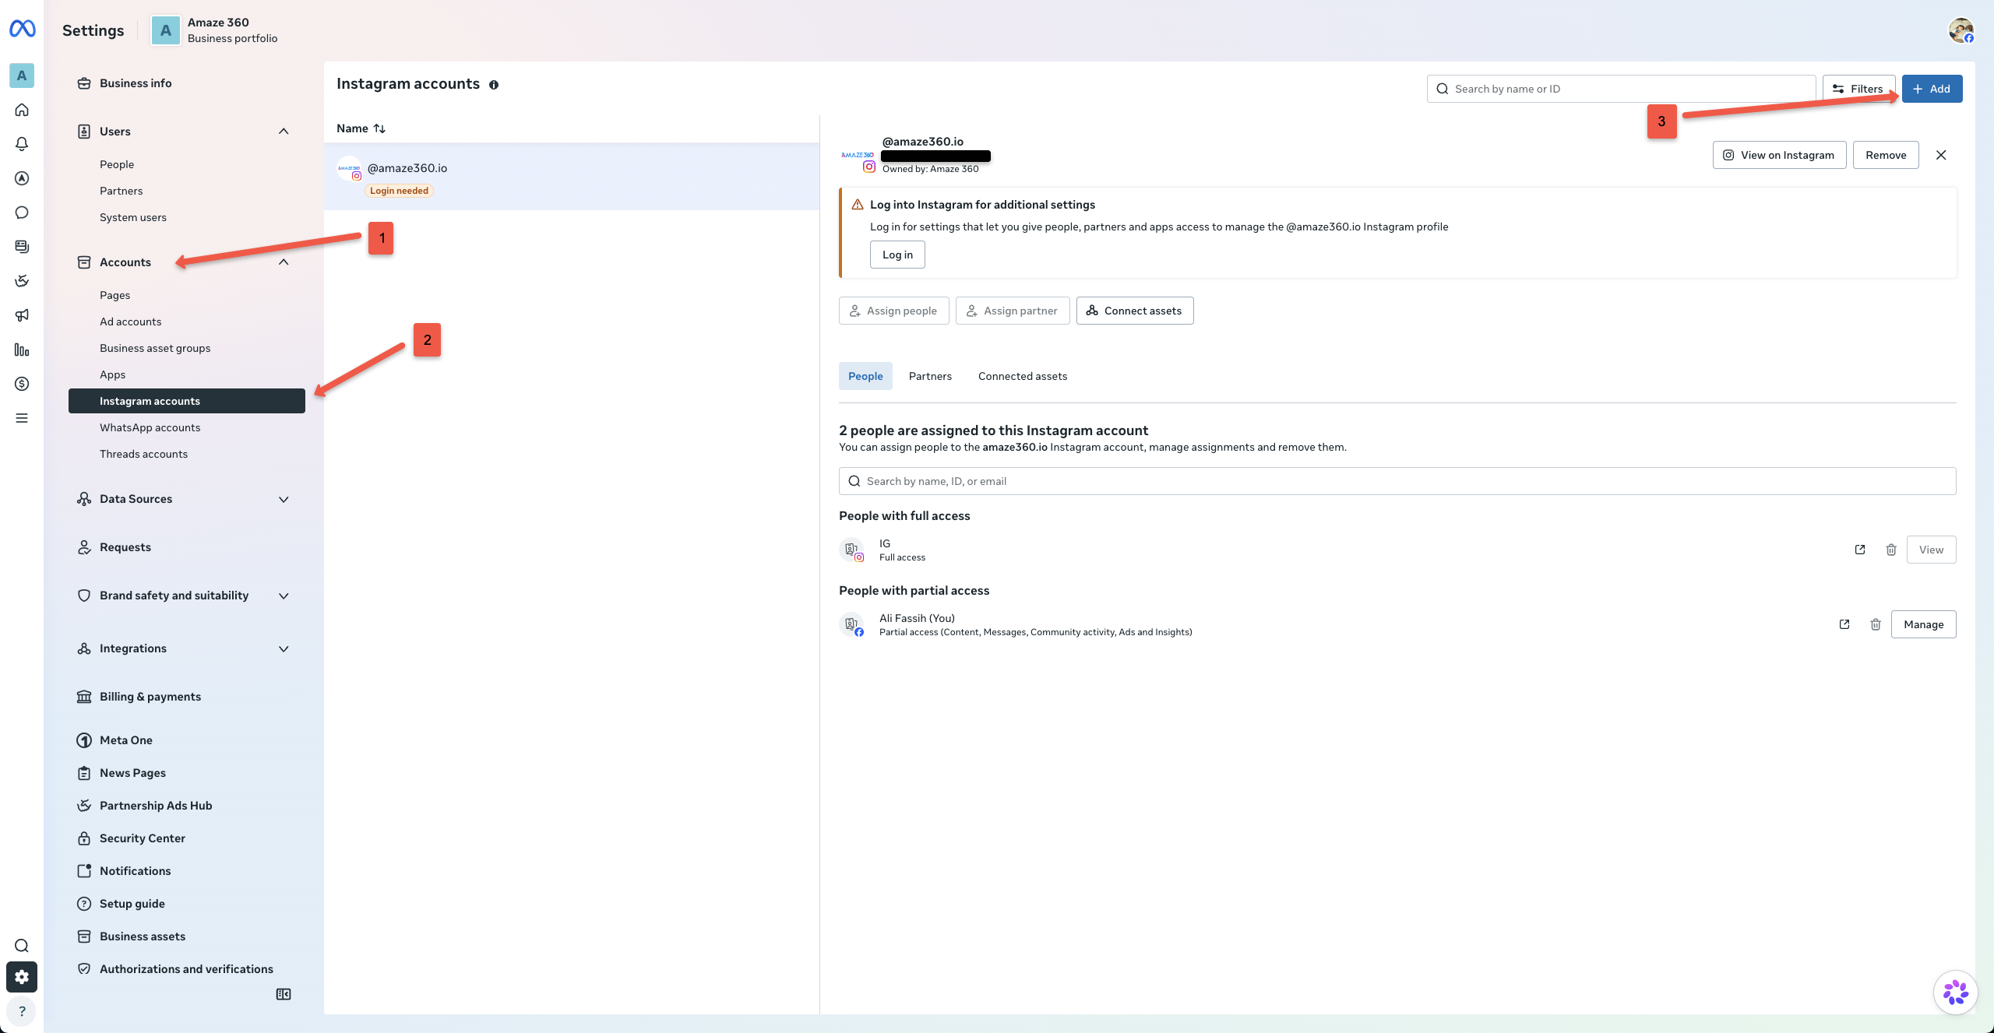
Task: Click Log in to Instagram
Action: click(x=897, y=255)
